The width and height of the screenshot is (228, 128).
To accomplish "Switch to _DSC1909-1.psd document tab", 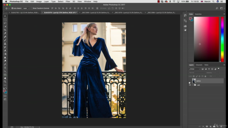I will (96, 13).
